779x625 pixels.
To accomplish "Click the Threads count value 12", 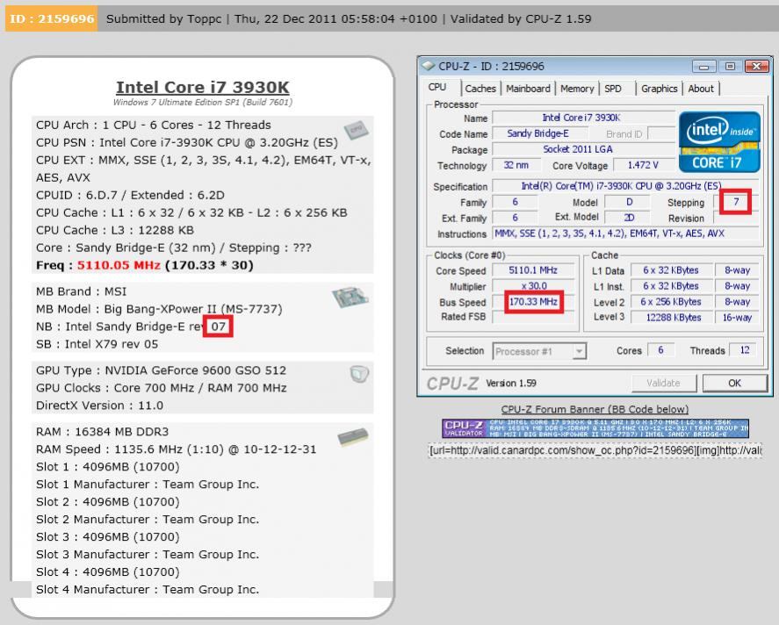I will (744, 350).
